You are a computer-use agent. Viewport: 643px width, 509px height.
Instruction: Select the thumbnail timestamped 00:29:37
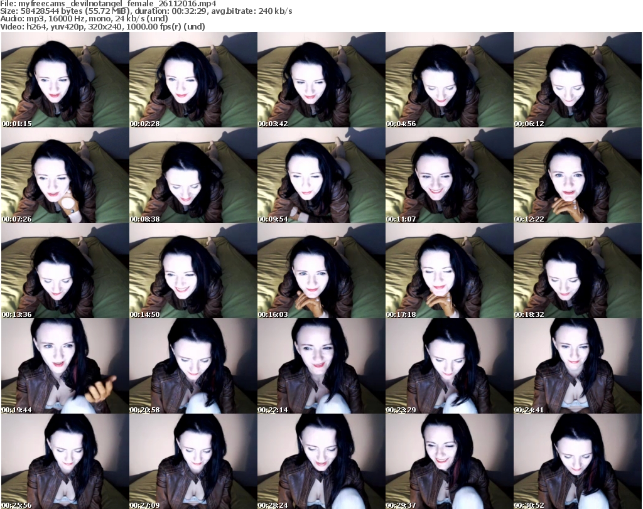pos(449,461)
